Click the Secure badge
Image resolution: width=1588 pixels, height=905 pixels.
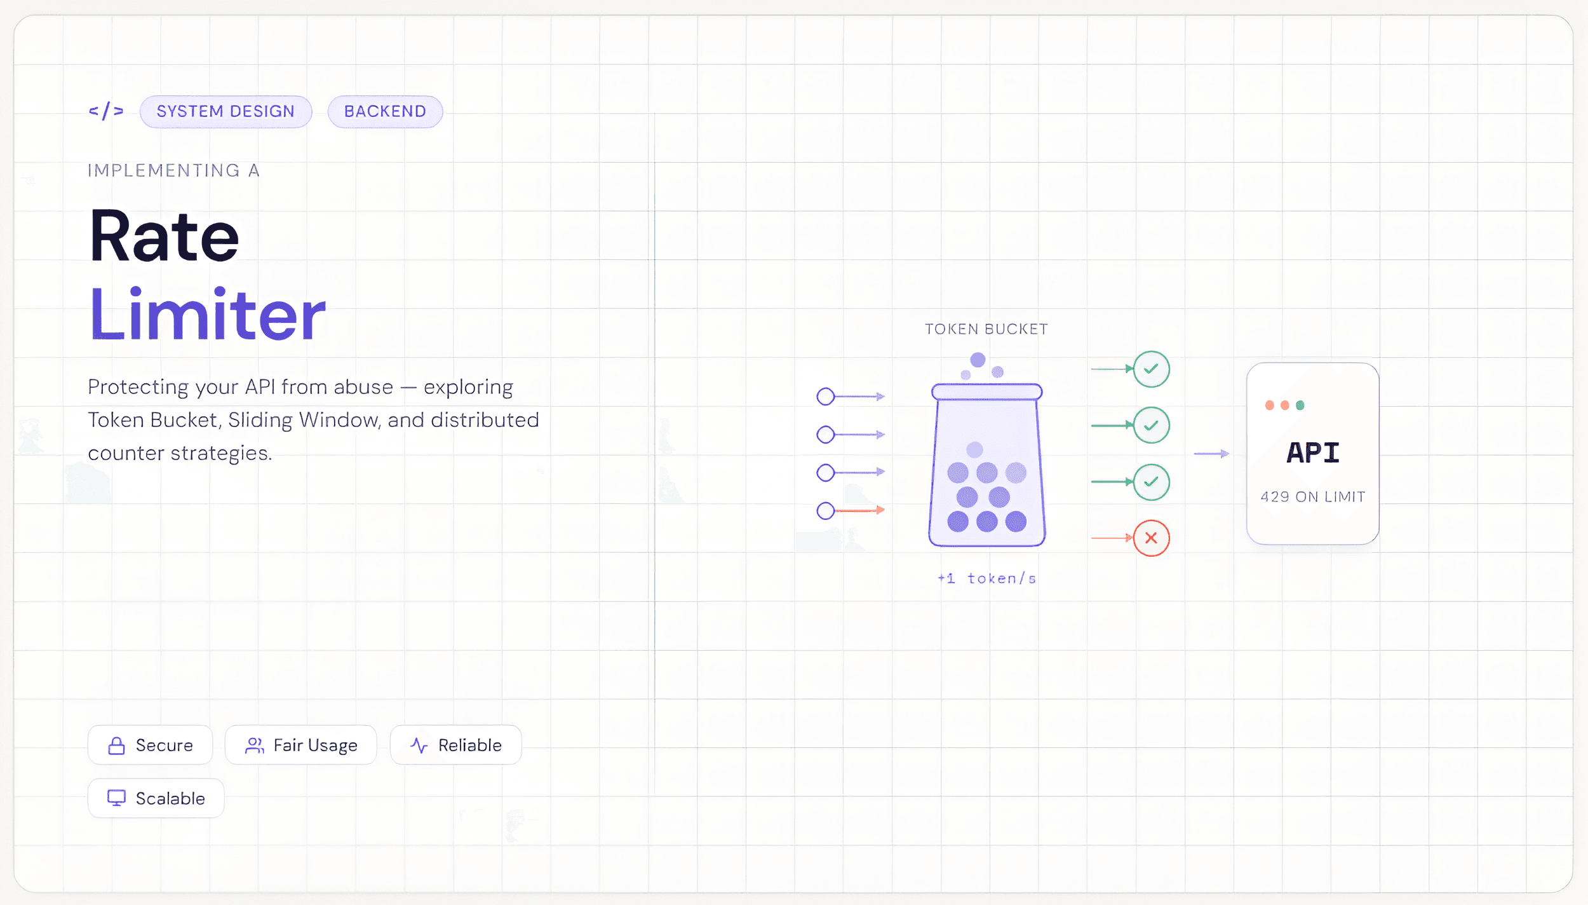tap(150, 745)
